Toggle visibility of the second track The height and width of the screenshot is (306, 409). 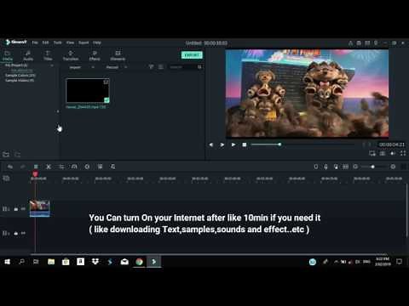click(23, 233)
